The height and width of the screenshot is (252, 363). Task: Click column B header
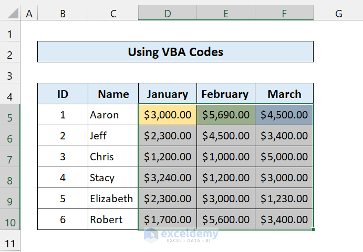pyautogui.click(x=63, y=14)
